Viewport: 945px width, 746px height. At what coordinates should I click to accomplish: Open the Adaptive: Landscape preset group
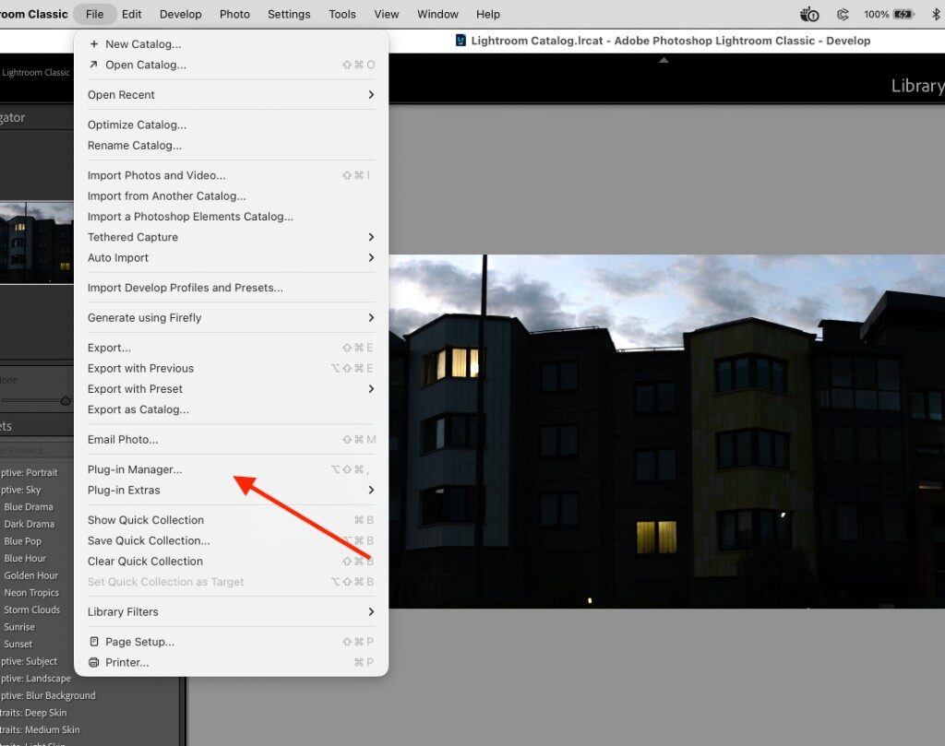(x=36, y=679)
